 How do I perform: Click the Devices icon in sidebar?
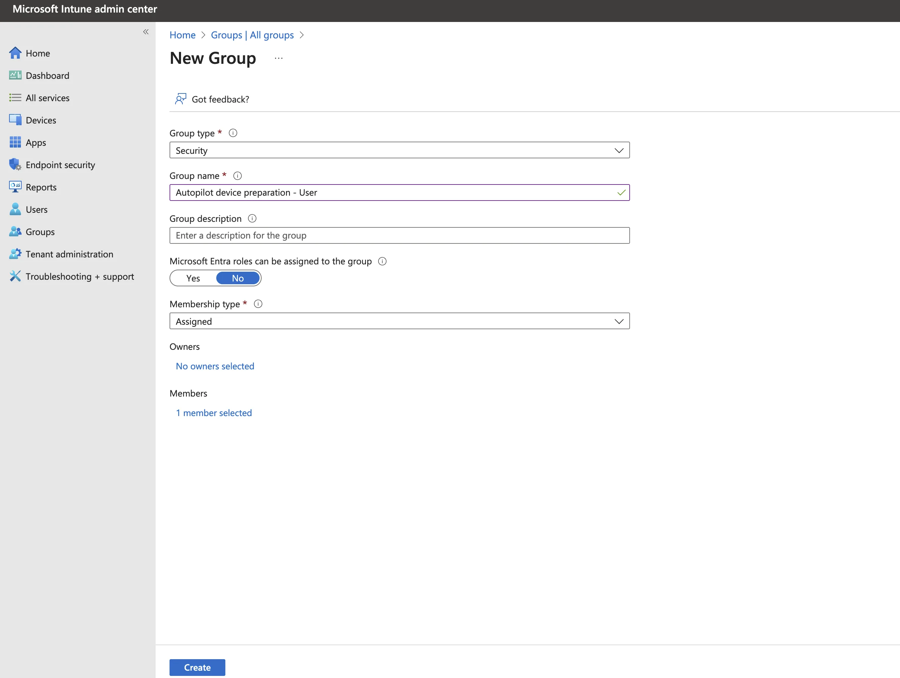pyautogui.click(x=15, y=120)
